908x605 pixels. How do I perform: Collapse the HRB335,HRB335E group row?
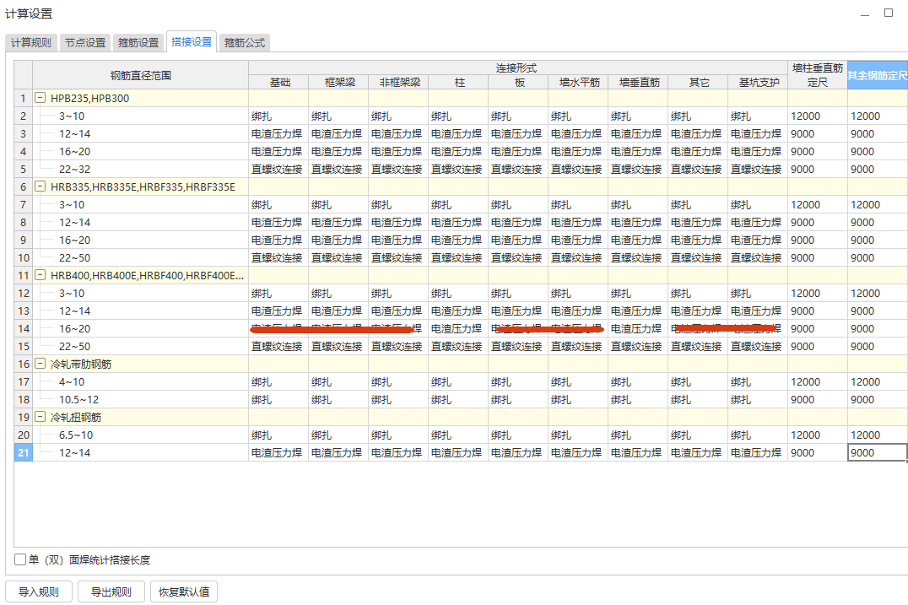pos(41,186)
